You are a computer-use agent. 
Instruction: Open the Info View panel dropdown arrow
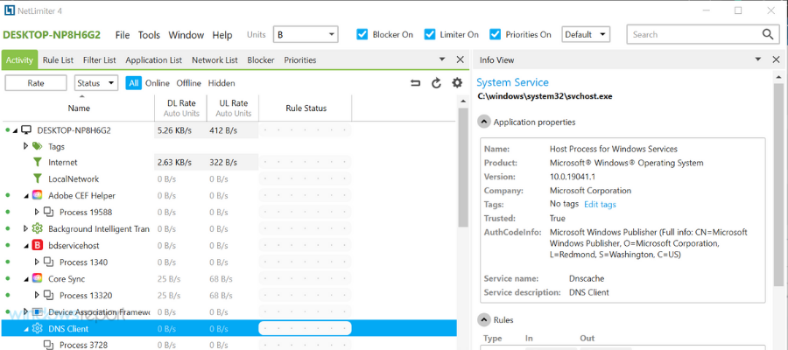coord(758,59)
